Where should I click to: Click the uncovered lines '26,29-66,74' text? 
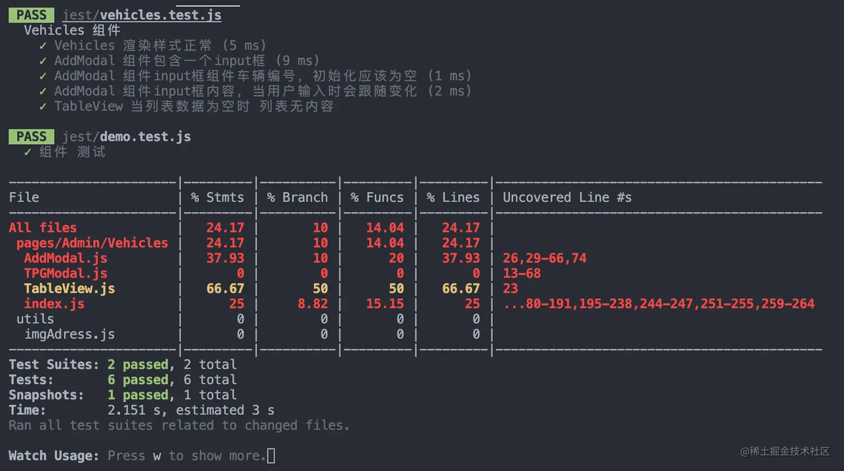pos(544,258)
